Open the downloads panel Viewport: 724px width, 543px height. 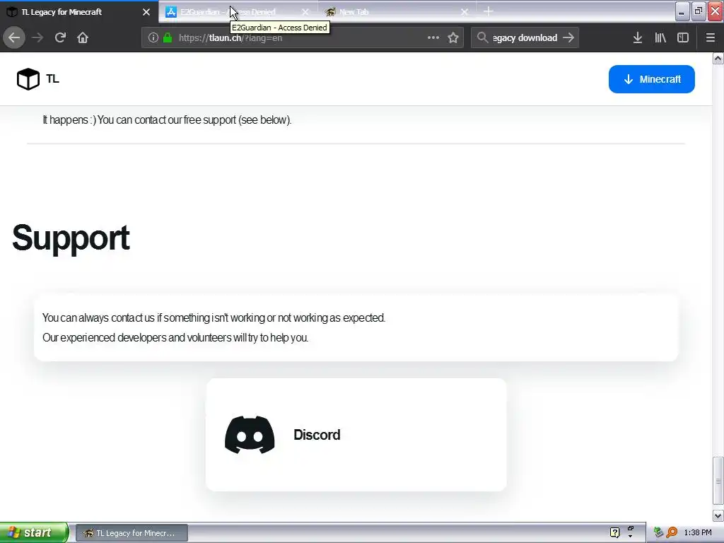click(638, 38)
